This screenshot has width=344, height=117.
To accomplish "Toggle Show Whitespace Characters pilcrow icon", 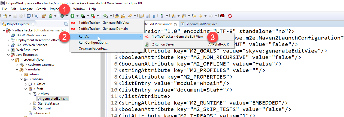I will click(x=154, y=16).
